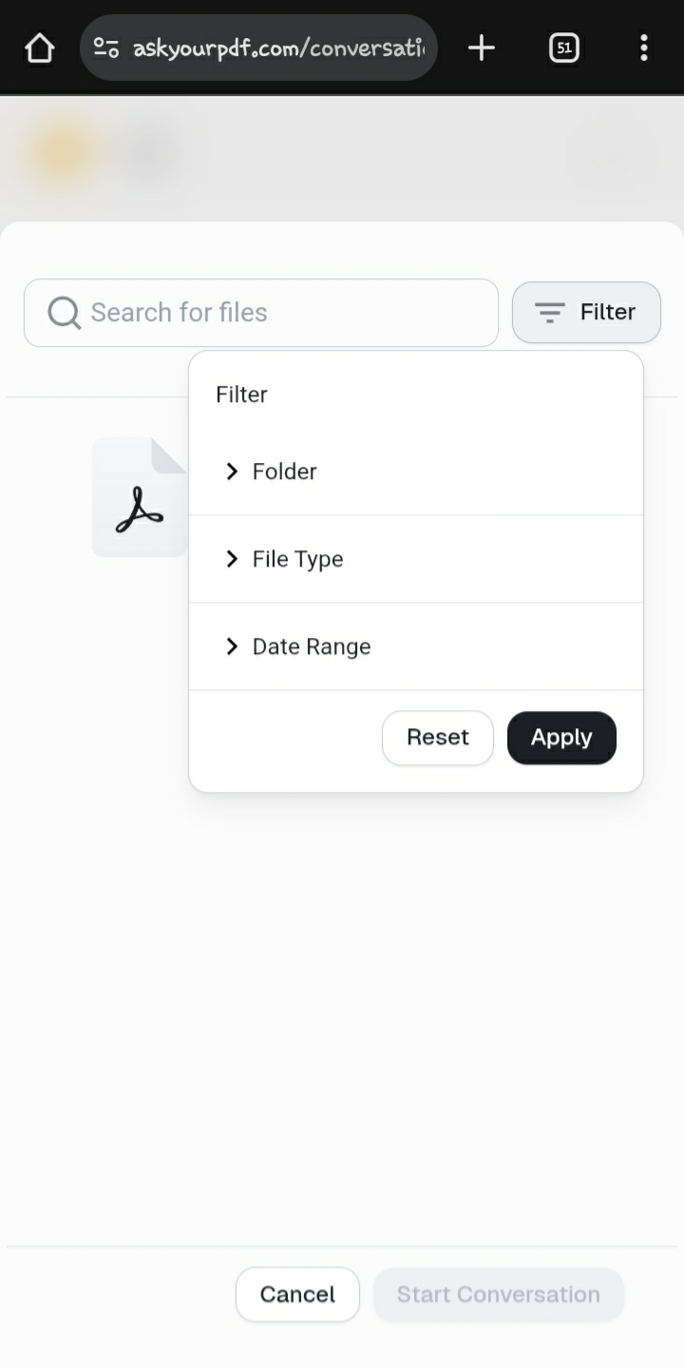Tap the browser home icon
Screen dimensions: 684x1368
click(40, 48)
